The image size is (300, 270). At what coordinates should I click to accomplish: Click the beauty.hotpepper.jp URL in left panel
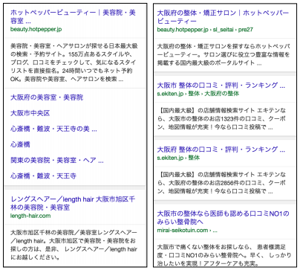[36, 29]
